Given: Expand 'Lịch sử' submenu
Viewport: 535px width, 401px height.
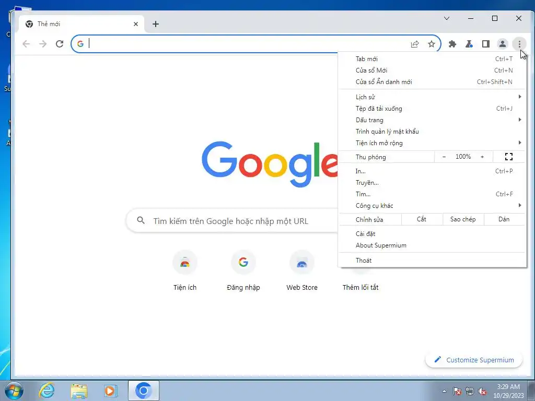Looking at the screenshot, I should (x=432, y=97).
